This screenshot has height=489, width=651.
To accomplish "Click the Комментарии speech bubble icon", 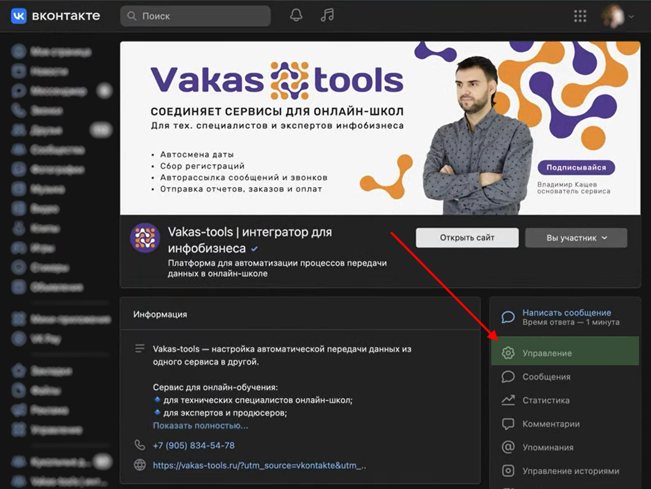I will pos(508,424).
